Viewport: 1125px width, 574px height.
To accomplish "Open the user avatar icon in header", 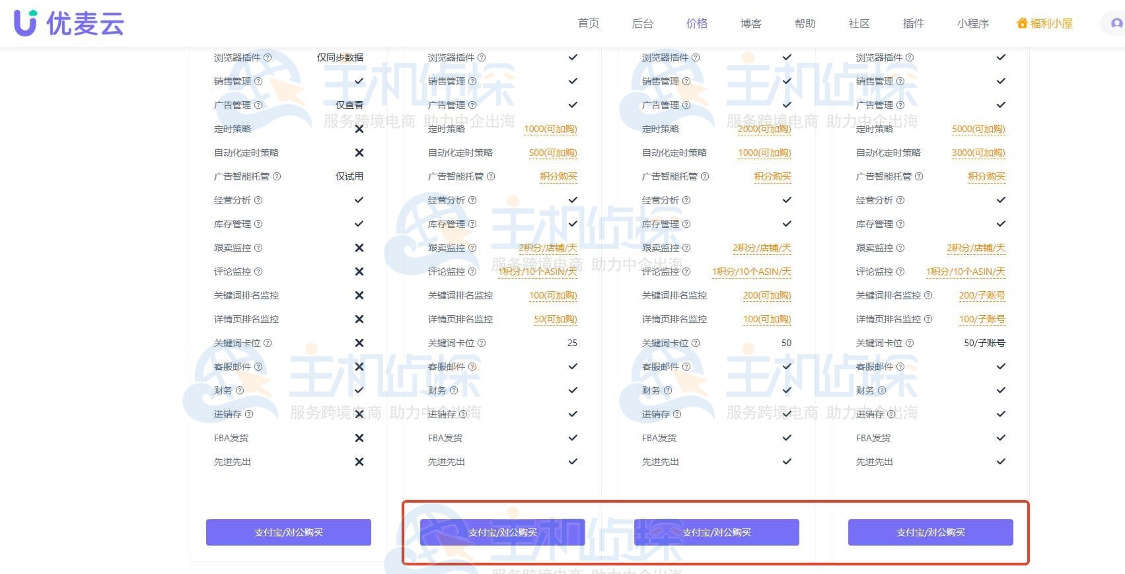I will pos(1116,23).
